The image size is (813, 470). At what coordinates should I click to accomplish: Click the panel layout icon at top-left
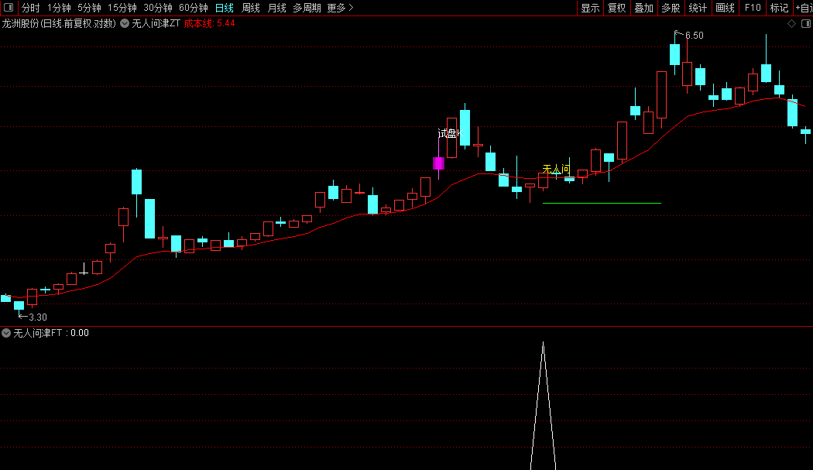point(9,7)
